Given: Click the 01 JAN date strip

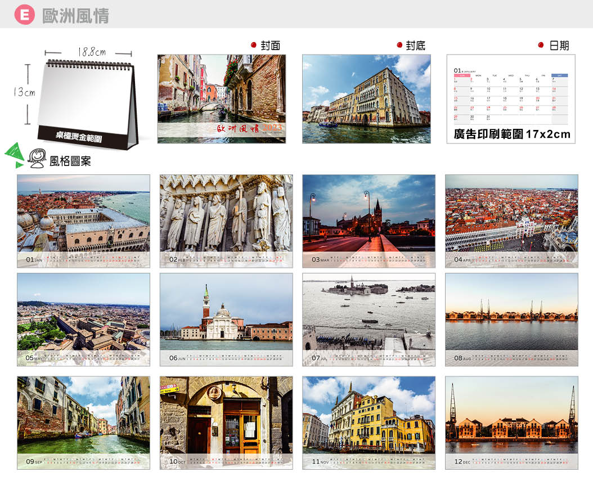Looking at the screenshot, I should (x=84, y=260).
